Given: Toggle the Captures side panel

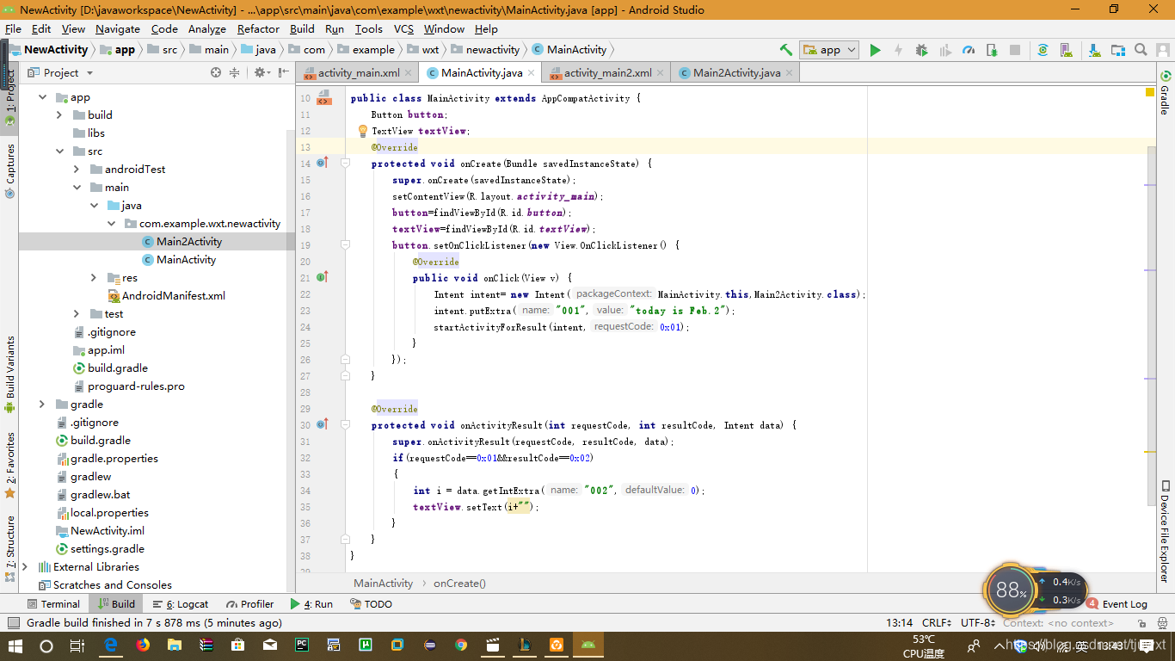Looking at the screenshot, I should [10, 170].
